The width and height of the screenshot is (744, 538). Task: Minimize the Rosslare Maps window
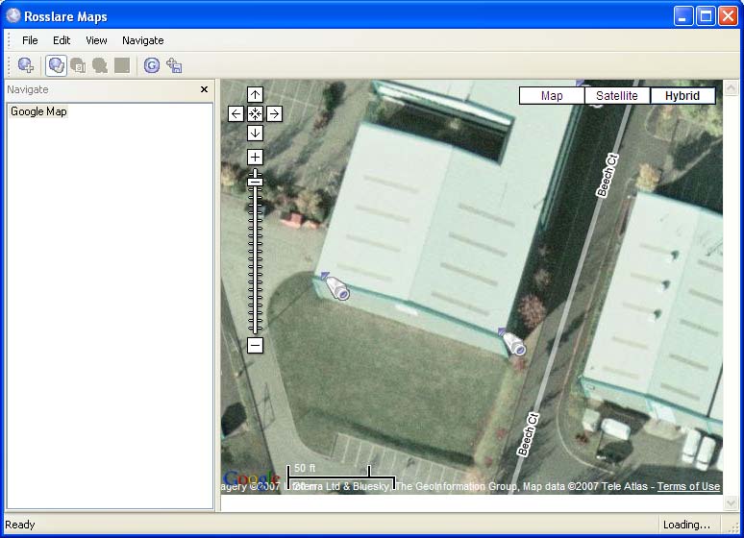tap(682, 16)
